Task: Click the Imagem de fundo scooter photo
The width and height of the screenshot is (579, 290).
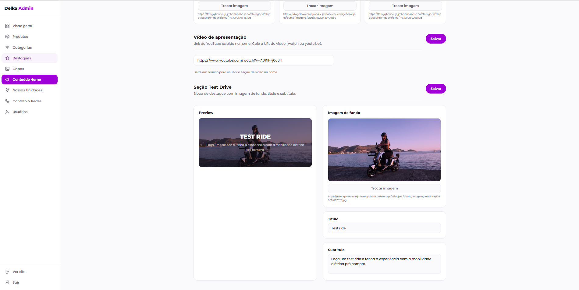Action: pyautogui.click(x=384, y=150)
